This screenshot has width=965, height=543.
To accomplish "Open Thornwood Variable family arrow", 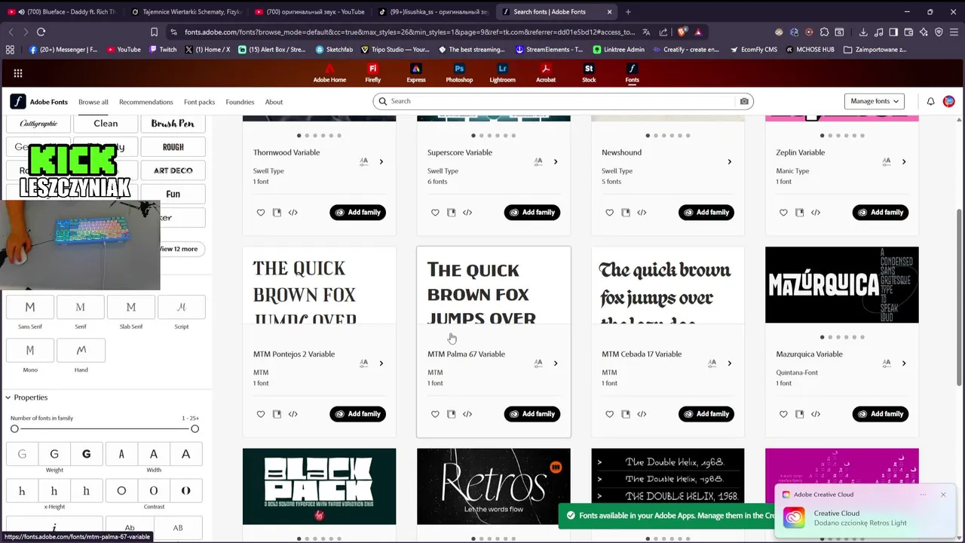I will tap(381, 161).
